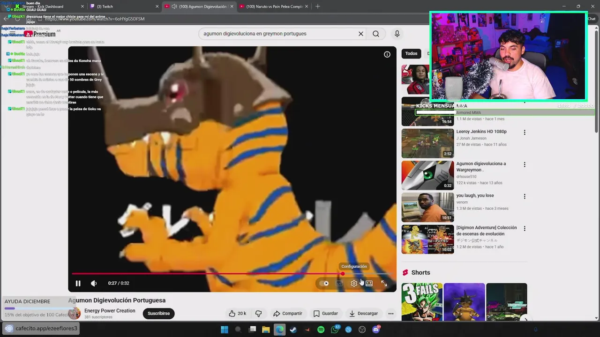Clear the search box with the X icon
This screenshot has height=337, width=600.
(361, 34)
